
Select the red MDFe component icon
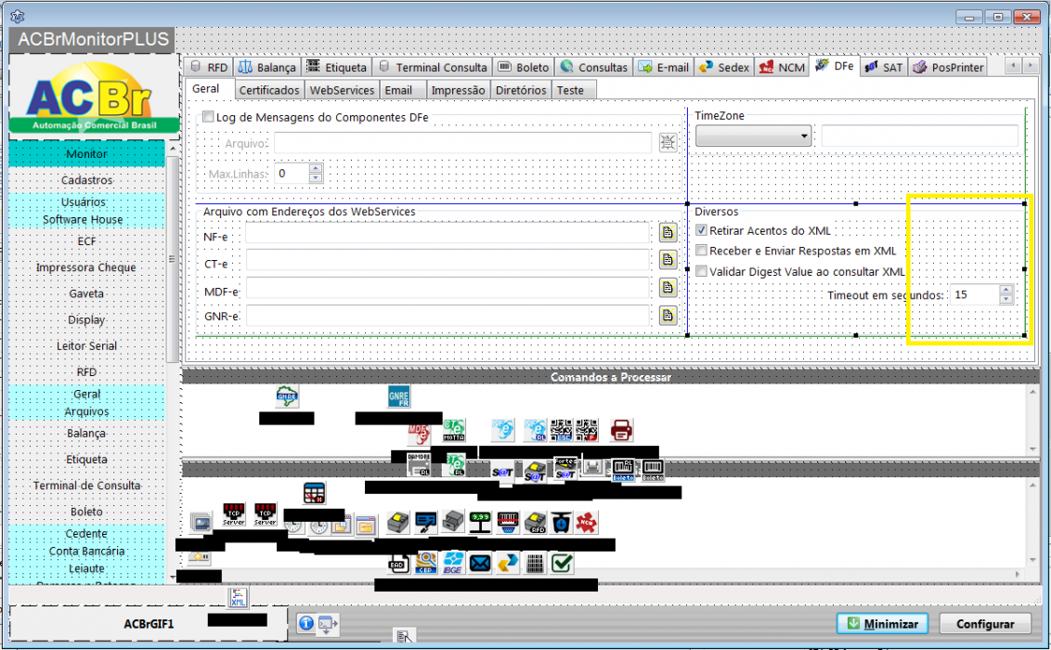point(419,433)
